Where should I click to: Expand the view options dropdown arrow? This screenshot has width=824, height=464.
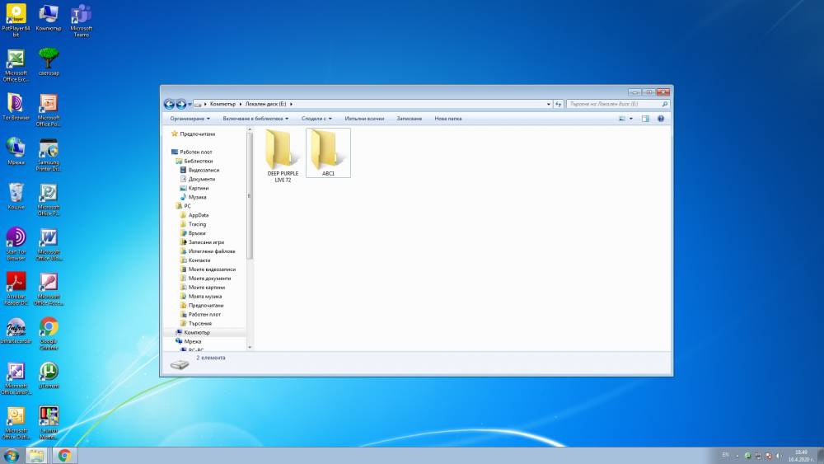coord(631,119)
